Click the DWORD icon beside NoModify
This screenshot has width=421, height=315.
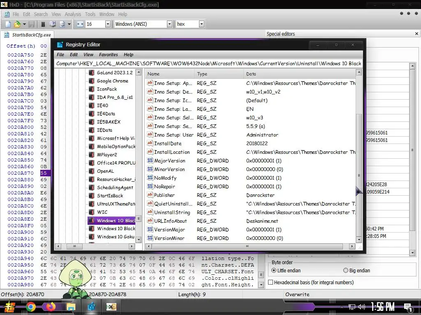point(150,178)
